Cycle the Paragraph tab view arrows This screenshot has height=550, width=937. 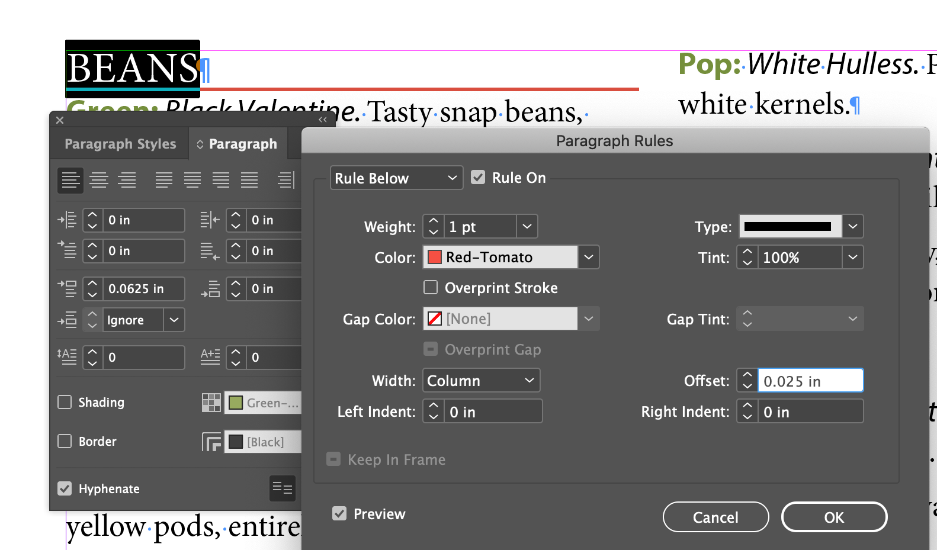[200, 144]
